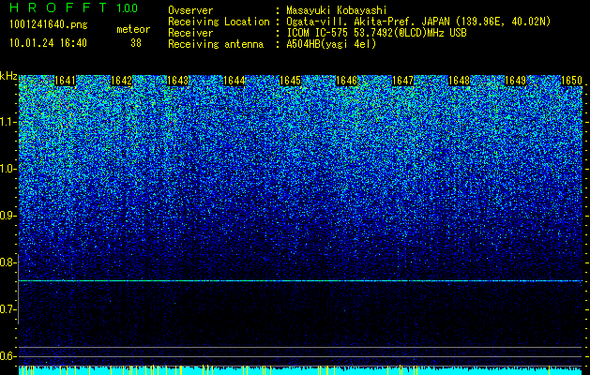Click the 1643 time marker label

tap(177, 81)
